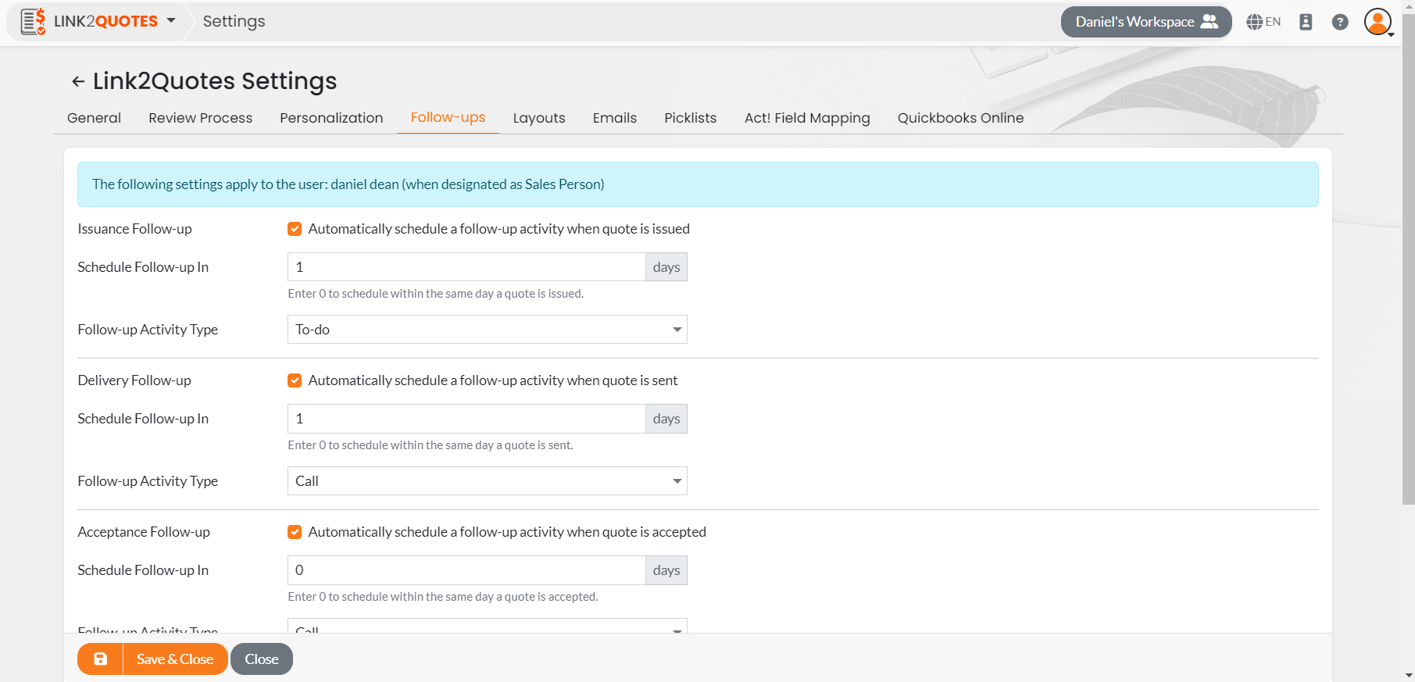Click the save disk icon button
The image size is (1415, 682).
[100, 659]
